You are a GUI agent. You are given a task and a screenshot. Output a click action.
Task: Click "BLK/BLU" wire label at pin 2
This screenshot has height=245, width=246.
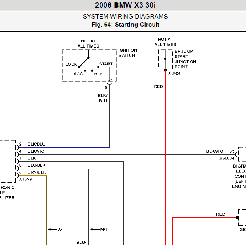36,144
